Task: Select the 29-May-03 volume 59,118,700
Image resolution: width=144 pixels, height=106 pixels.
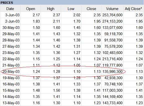Action: [112, 34]
